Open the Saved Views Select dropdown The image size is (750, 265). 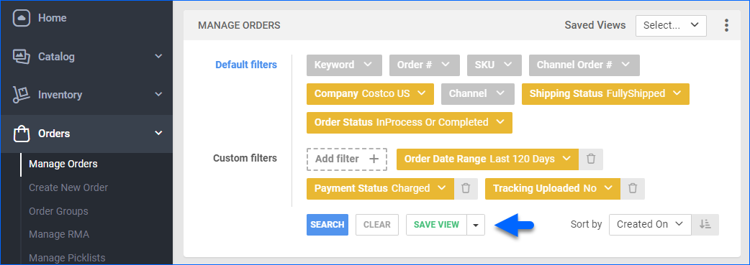tap(671, 26)
